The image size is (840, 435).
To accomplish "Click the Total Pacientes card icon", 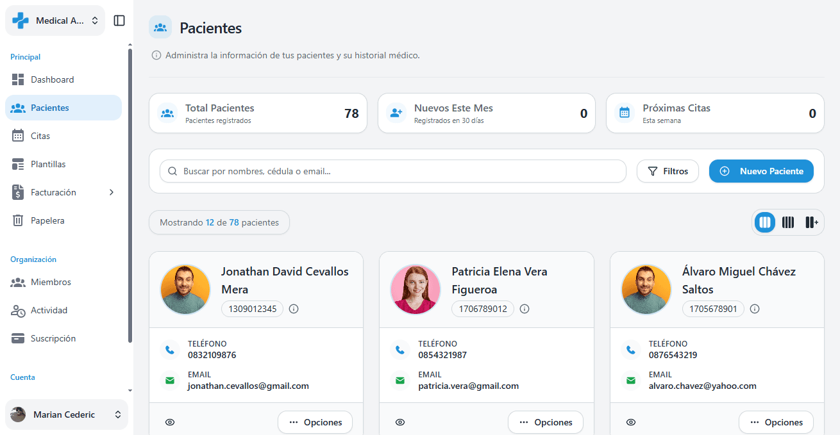I will 167,113.
